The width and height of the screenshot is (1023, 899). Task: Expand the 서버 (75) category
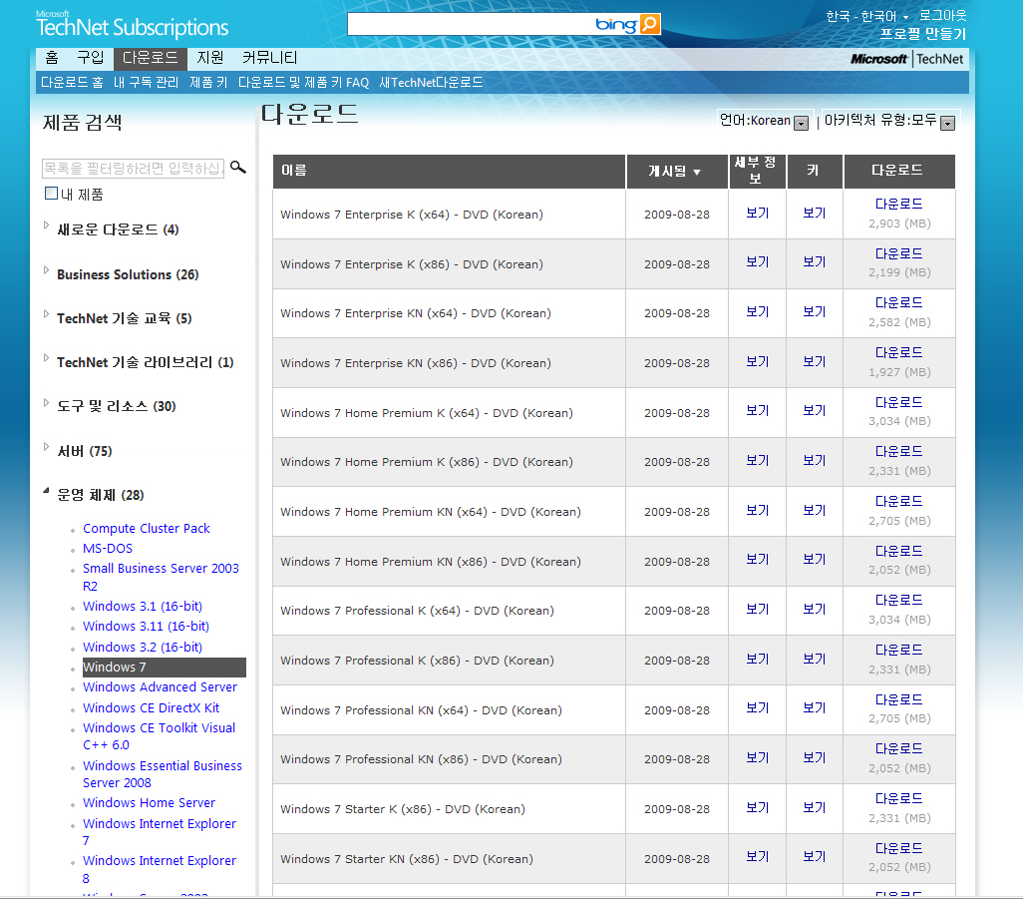tap(46, 447)
